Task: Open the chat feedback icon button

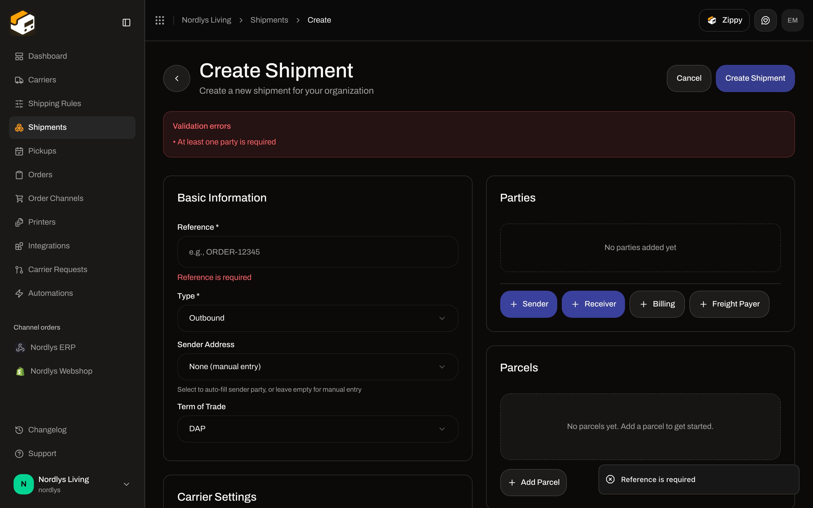Action: [x=765, y=20]
